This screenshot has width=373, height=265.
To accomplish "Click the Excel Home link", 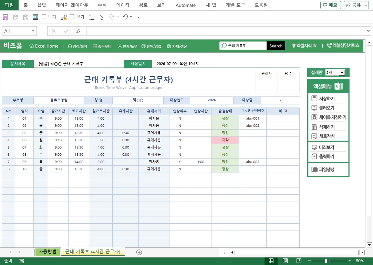I will coord(44,46).
